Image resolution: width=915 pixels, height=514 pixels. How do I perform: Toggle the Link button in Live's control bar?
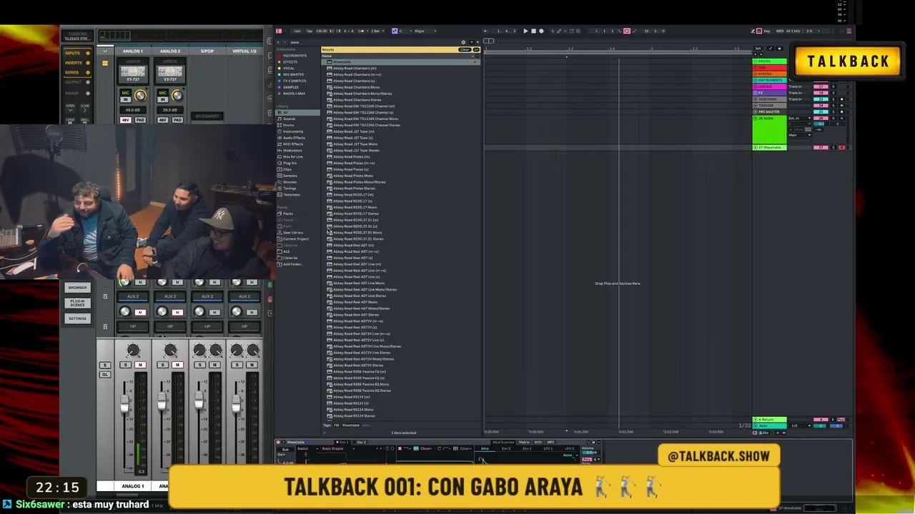(x=297, y=31)
